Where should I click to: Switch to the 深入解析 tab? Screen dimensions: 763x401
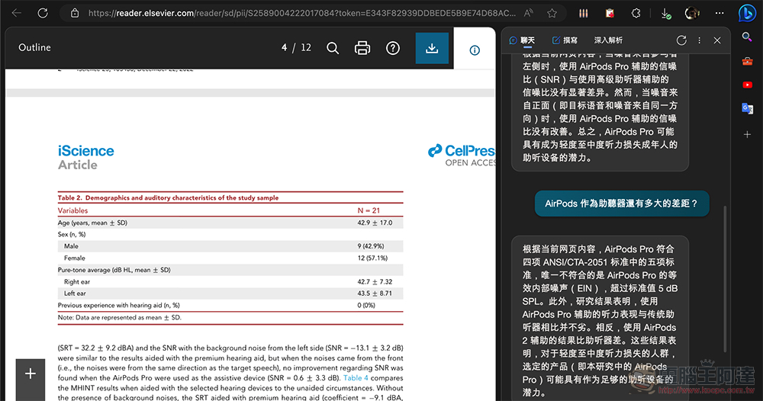[608, 40]
